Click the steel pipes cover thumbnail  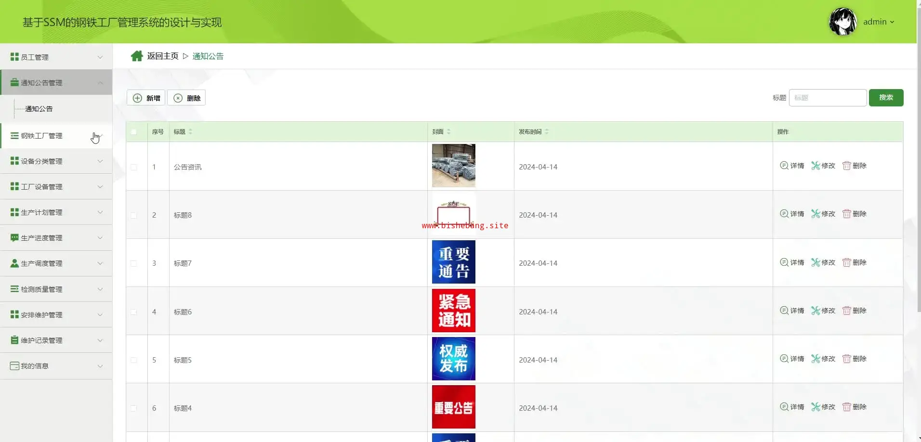(454, 166)
